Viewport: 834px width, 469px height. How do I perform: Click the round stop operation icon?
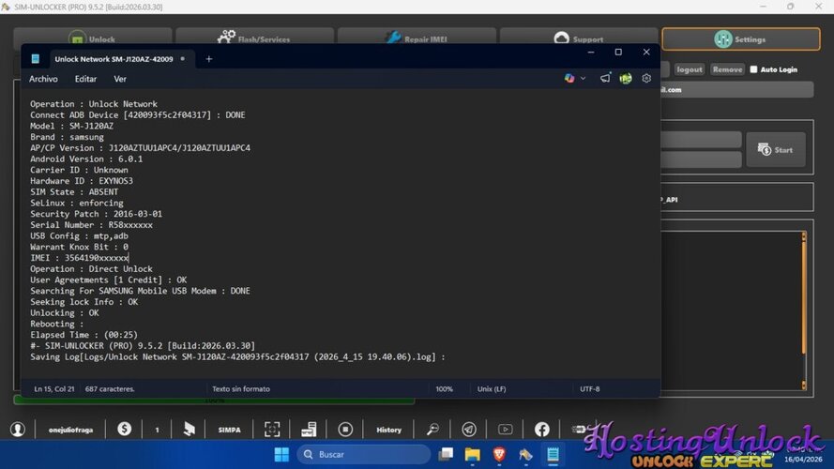coord(345,429)
